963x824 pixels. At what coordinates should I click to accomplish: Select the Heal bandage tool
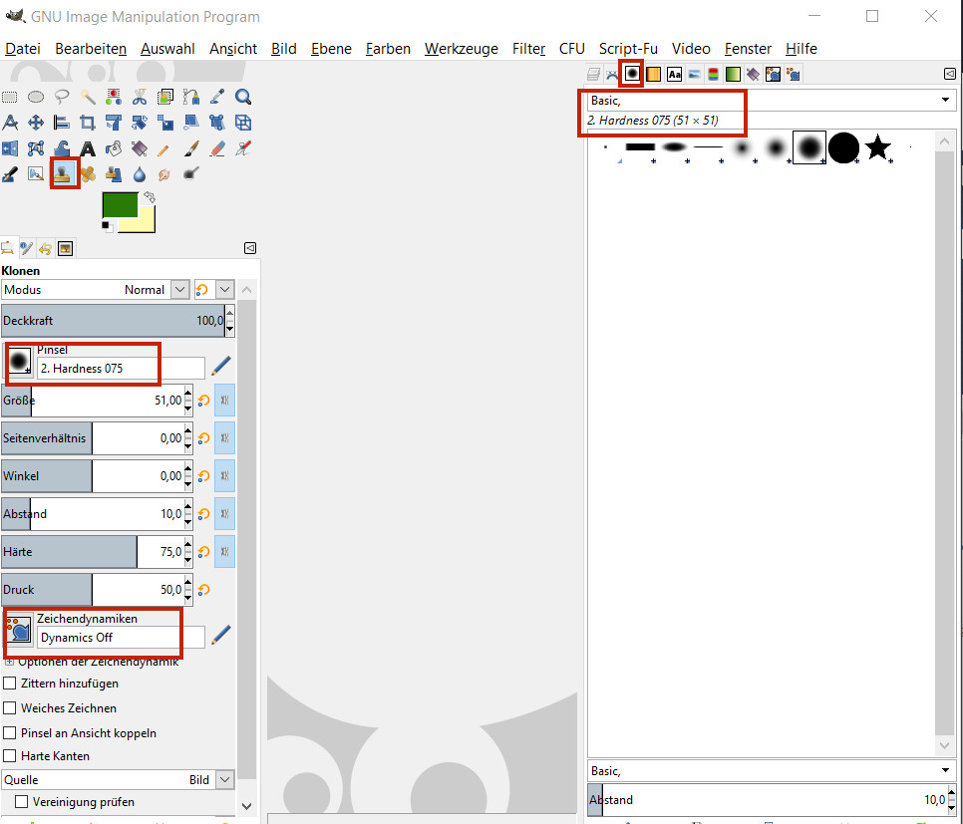point(88,174)
